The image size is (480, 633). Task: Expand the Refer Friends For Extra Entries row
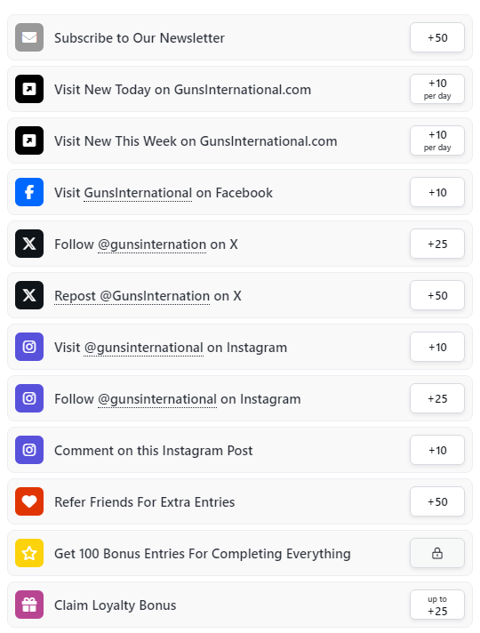pos(240,501)
